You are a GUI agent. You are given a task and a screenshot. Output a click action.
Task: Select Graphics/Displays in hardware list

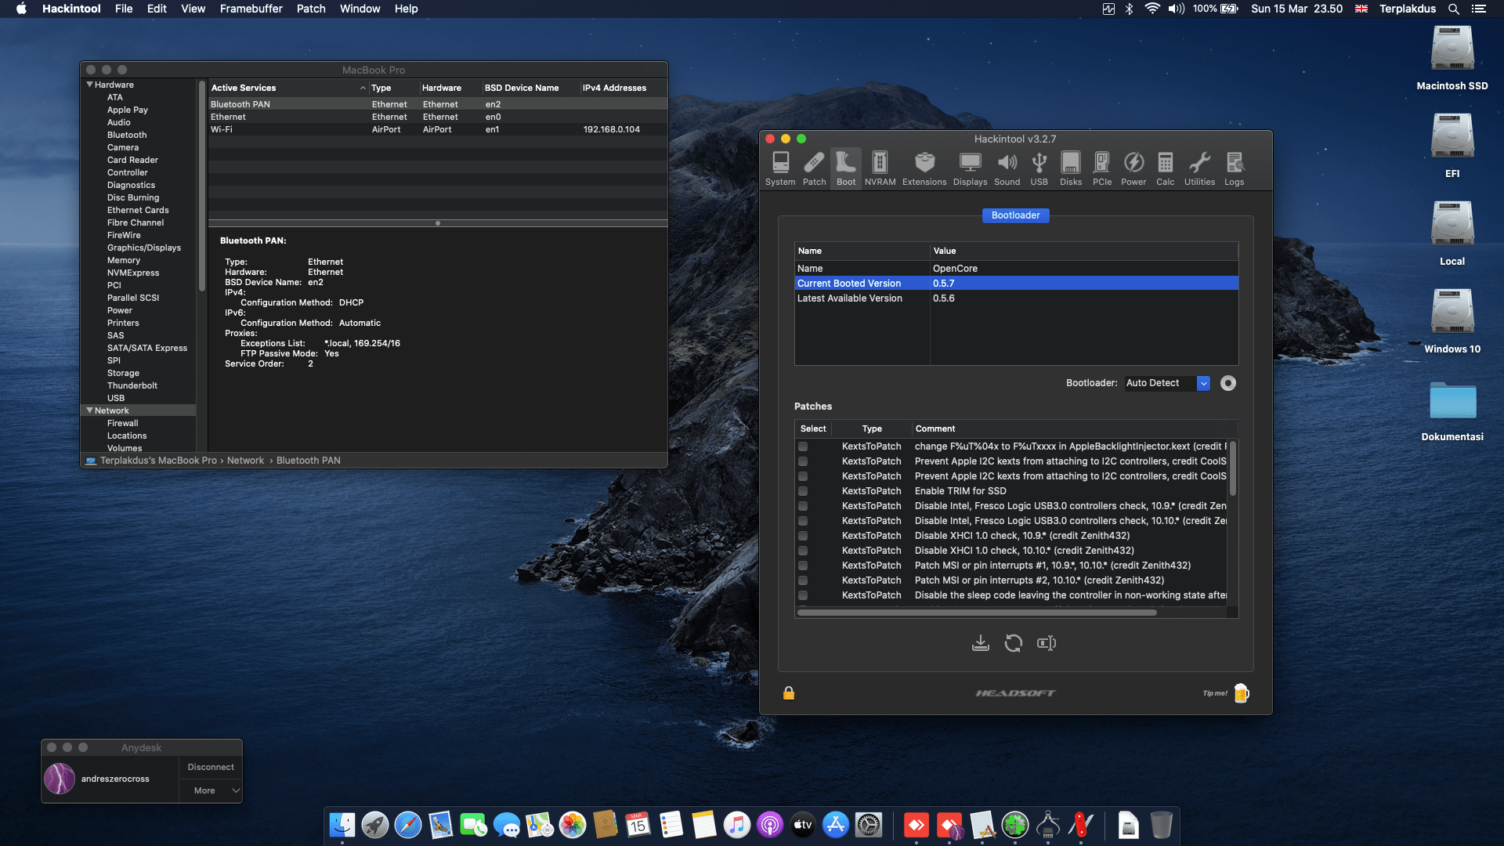pos(143,248)
